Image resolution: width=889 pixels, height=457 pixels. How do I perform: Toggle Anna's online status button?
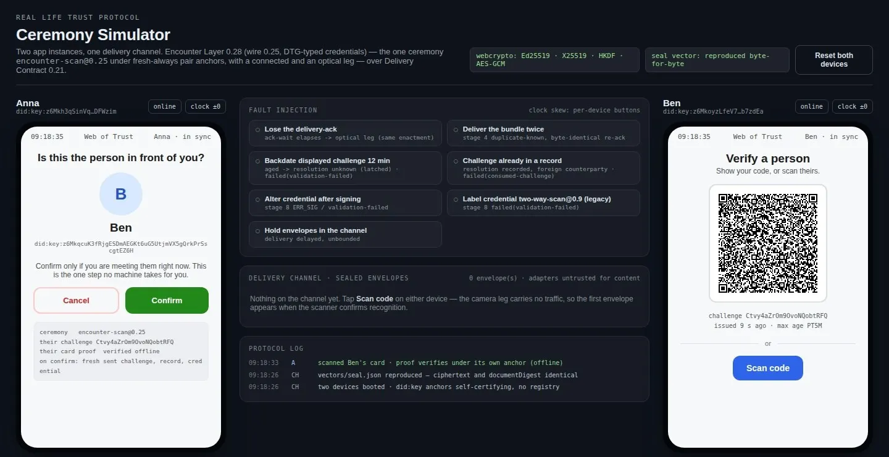click(165, 106)
